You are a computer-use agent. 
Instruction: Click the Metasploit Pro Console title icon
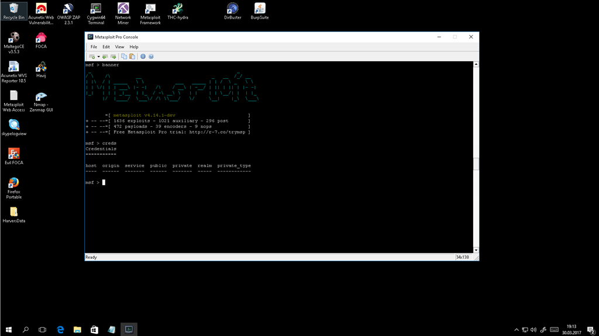click(90, 37)
